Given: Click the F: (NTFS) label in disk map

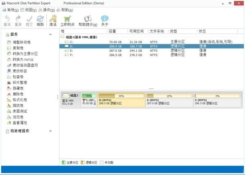Looking at the screenshot, I should pos(201,100).
